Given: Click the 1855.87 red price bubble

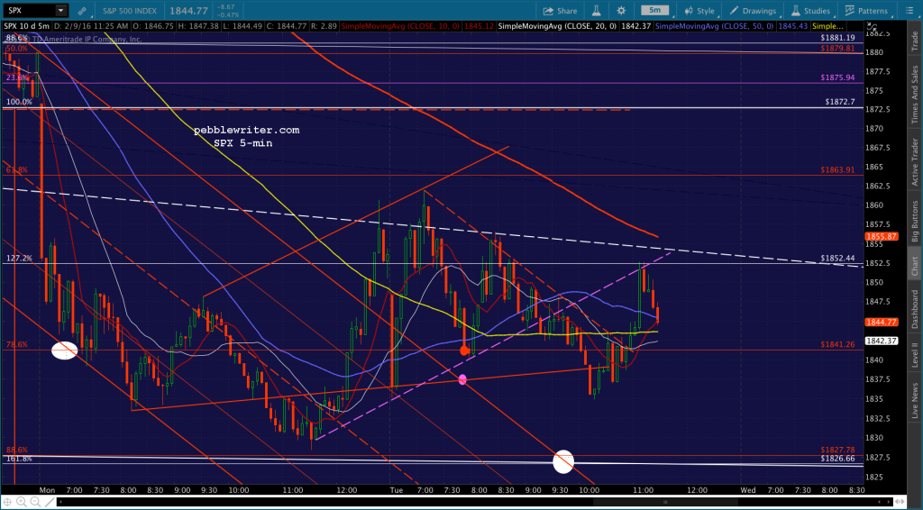Looking at the screenshot, I should click(881, 236).
